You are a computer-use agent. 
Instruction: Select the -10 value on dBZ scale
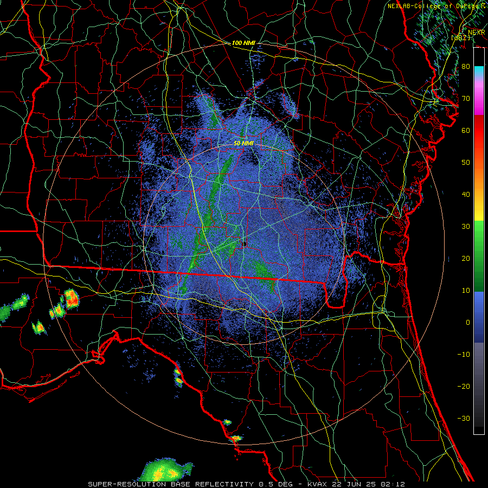tap(464, 355)
